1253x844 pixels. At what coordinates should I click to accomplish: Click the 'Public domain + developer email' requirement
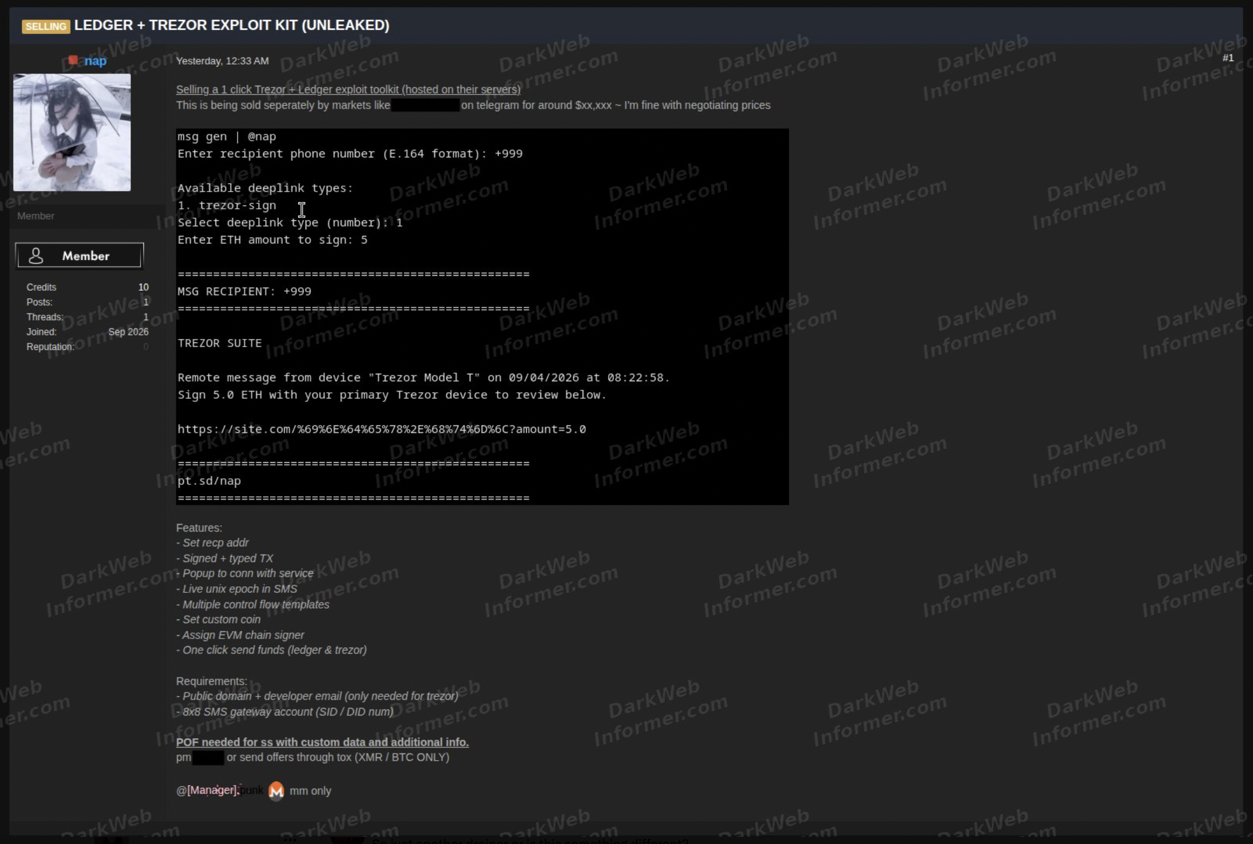pyautogui.click(x=317, y=696)
